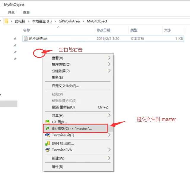Switch to the 共享 ribbon tab
This screenshot has height=179, width=190.
11,12
